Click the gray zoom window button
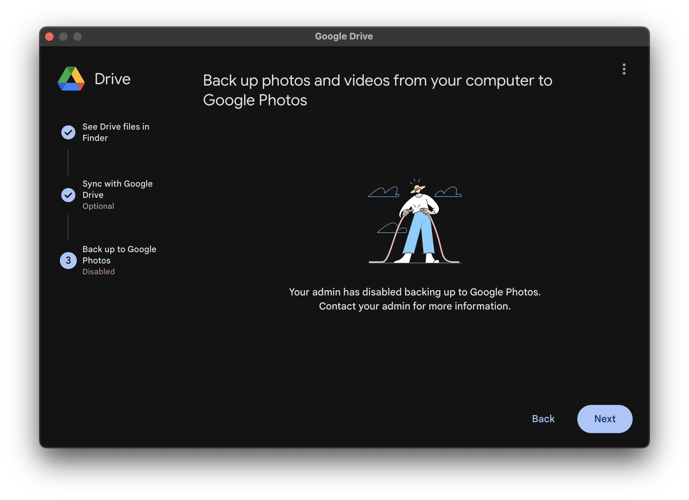Screen dimensions: 689x500 coord(77,37)
